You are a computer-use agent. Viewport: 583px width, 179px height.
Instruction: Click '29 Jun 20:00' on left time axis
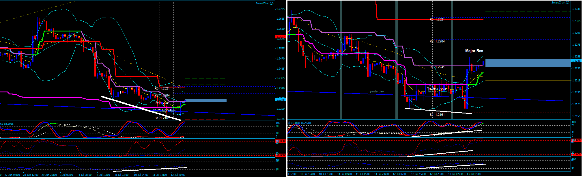[49, 175]
